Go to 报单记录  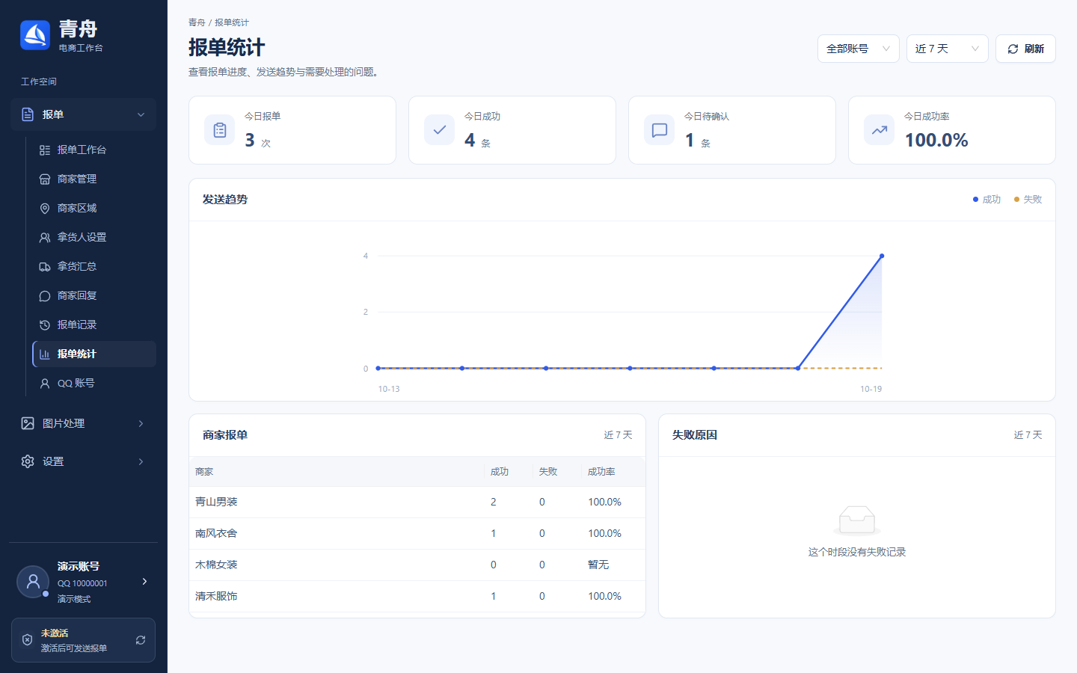click(x=94, y=325)
